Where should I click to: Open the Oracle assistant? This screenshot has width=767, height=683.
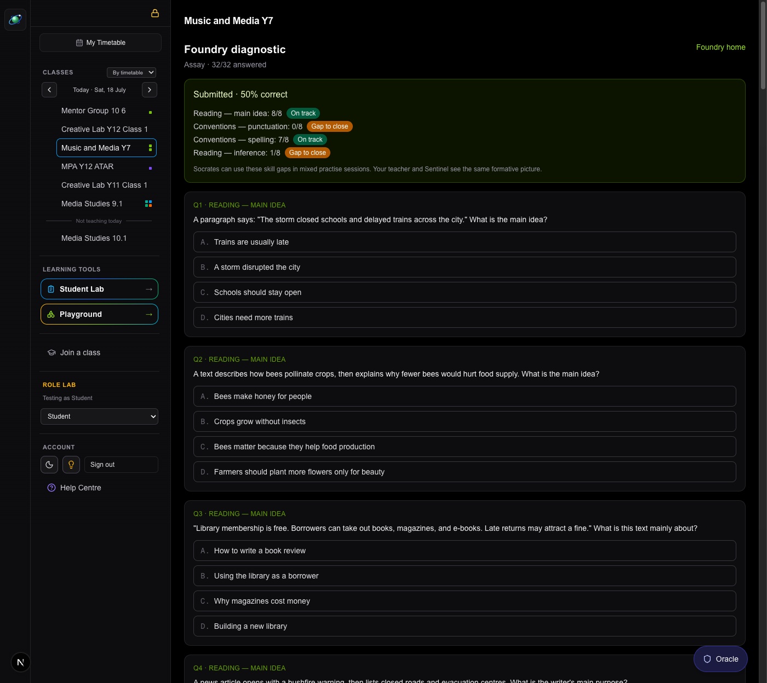720,659
